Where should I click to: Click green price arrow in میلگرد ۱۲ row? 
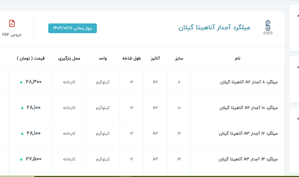pos(22,133)
